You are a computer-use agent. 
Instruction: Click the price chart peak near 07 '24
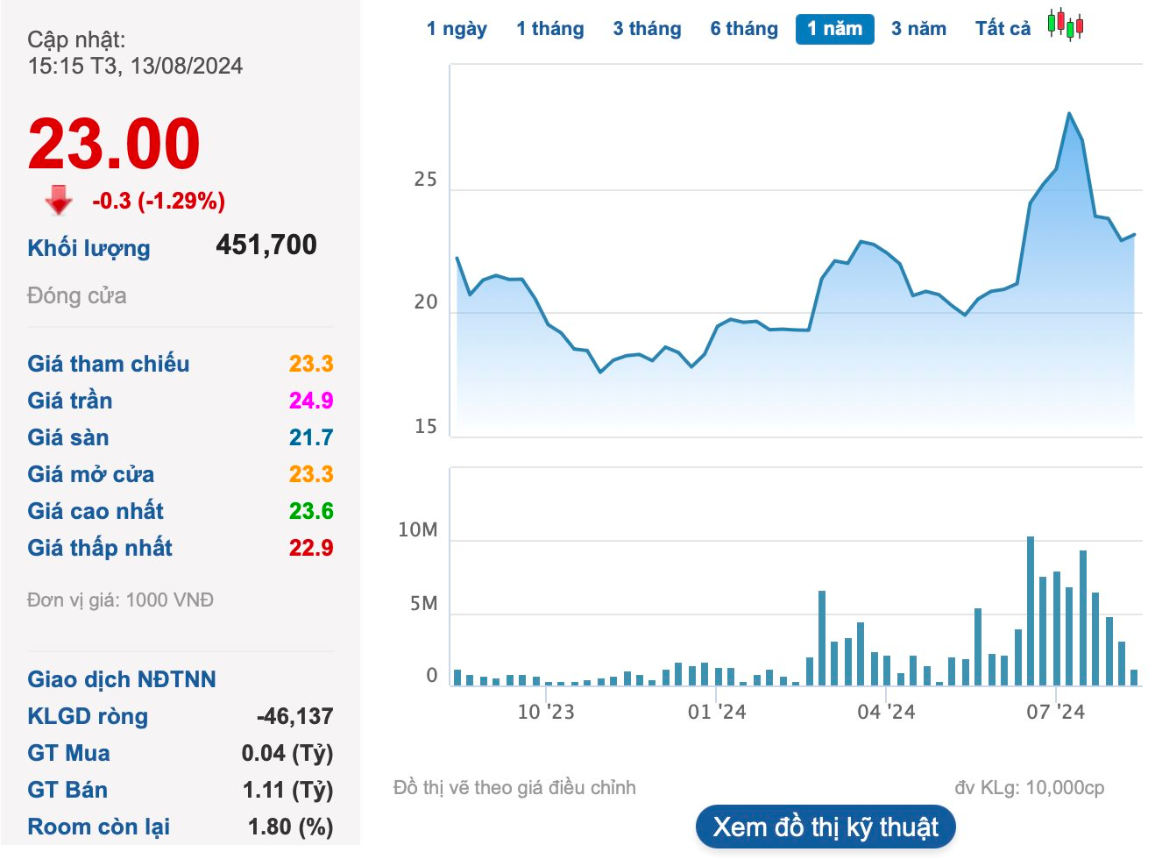(1069, 114)
